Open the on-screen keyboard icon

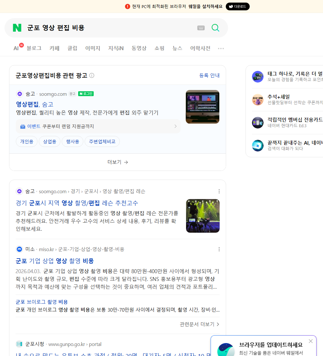(x=201, y=28)
